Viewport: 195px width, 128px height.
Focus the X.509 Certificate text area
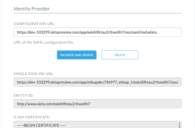tap(96, 125)
